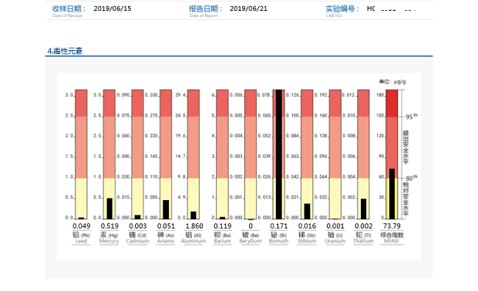The width and height of the screenshot is (478, 291).
Task: Click the Cadmium (Cd) label
Action: pos(137,238)
